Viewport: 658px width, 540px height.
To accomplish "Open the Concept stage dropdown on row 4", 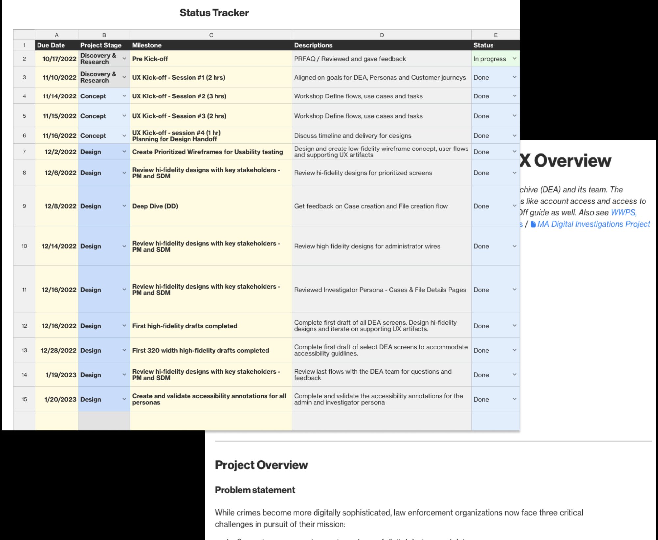I will coord(124,96).
